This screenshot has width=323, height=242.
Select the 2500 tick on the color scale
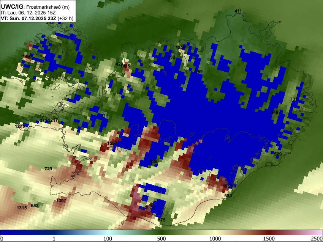coord(317,239)
